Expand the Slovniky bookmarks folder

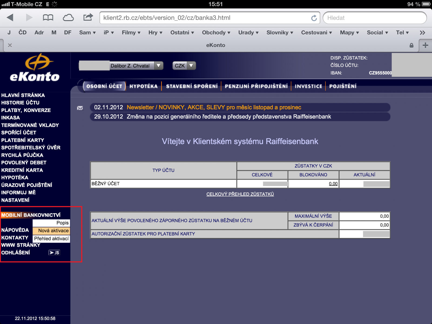pyautogui.click(x=280, y=33)
